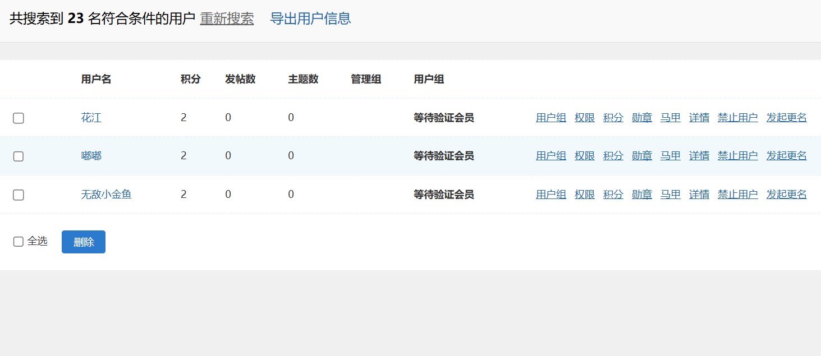
Task: Click 发起更名 for 嘟嘟
Action: 786,156
